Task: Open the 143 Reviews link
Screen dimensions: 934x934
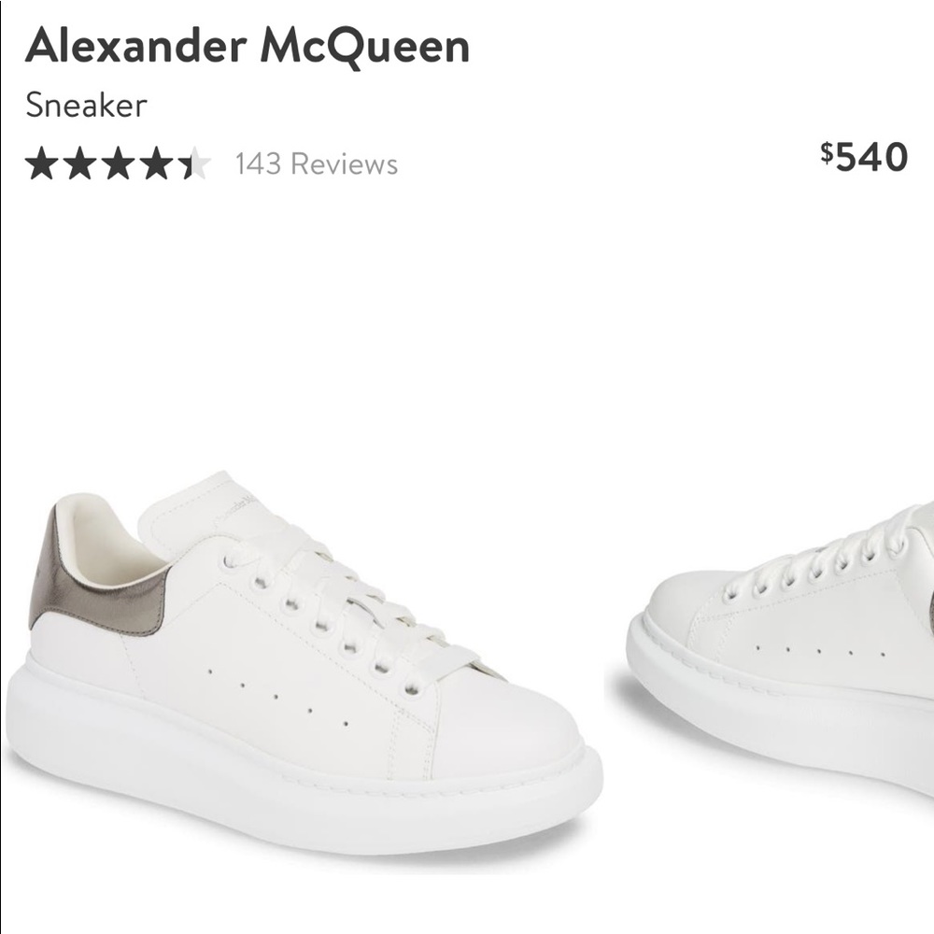Action: (x=317, y=163)
